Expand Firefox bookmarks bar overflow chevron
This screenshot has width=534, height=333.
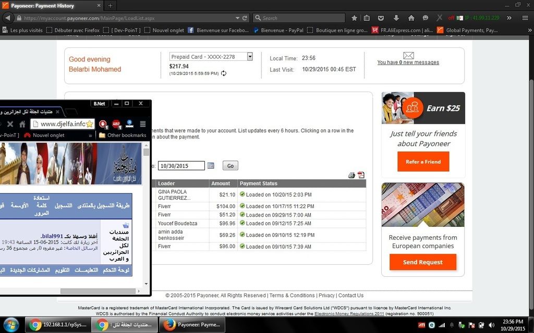(x=530, y=30)
